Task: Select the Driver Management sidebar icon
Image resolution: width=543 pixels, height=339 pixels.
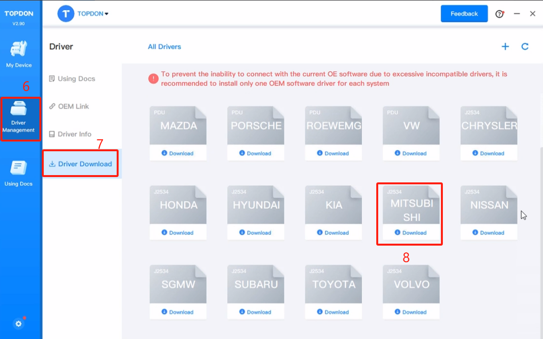Action: (19, 118)
